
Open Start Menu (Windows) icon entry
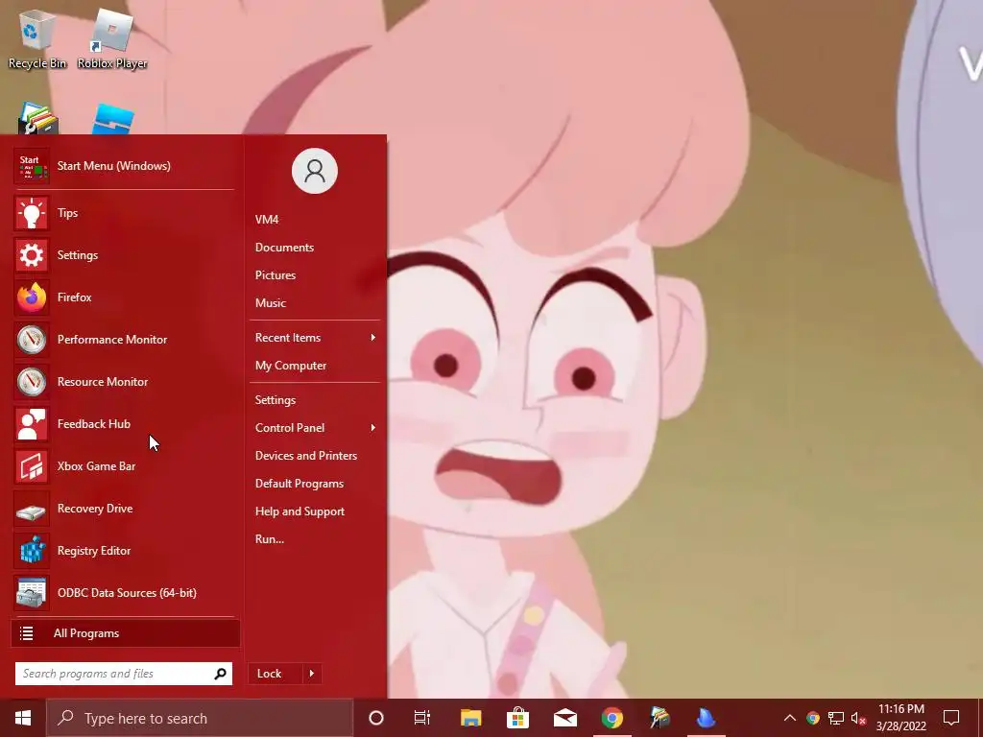coord(124,166)
